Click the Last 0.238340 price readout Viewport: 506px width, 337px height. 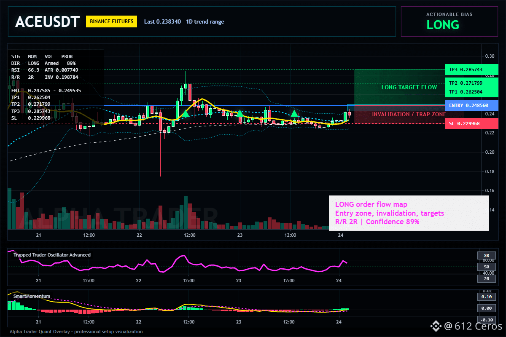click(x=162, y=21)
